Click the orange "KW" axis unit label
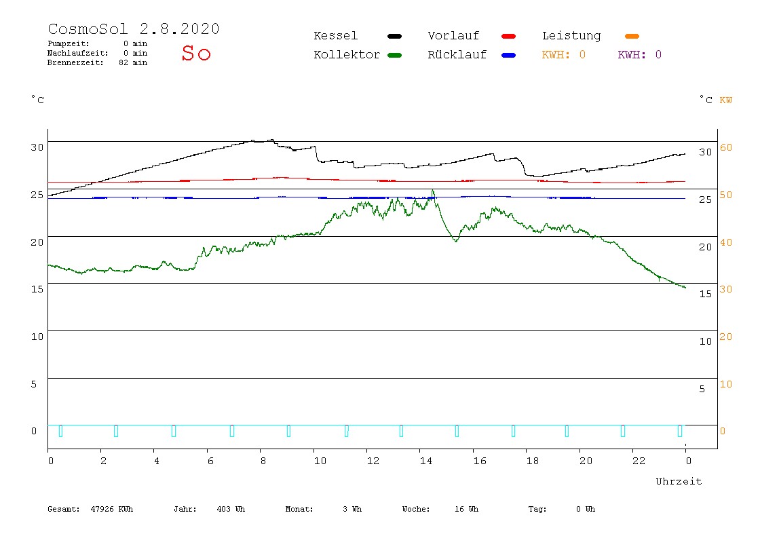The width and height of the screenshot is (779, 551). click(726, 100)
